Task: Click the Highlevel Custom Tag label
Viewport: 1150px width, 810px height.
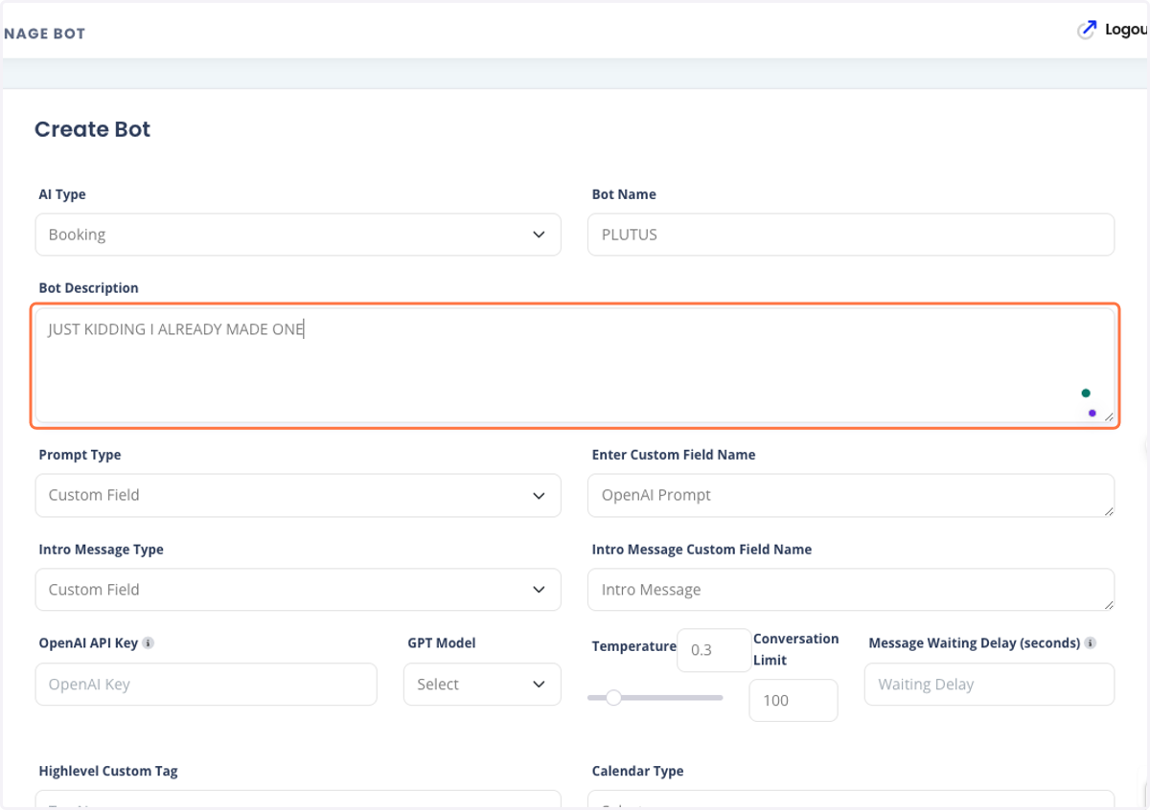Action: [x=108, y=771]
